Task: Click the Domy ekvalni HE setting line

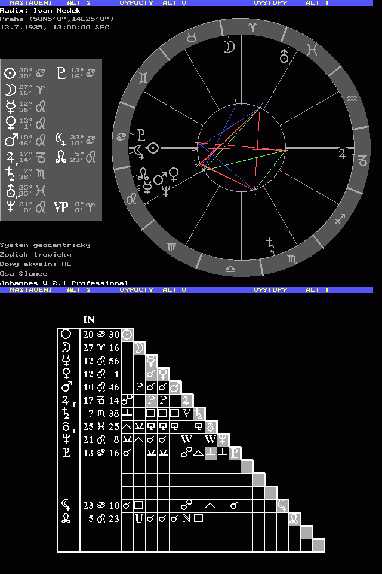Action: pyautogui.click(x=36, y=264)
